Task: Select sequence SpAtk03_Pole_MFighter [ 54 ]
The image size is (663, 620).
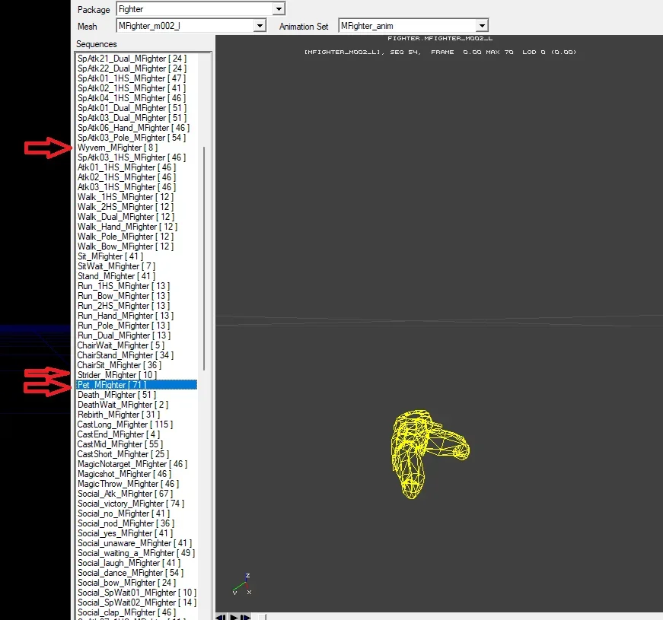Action: point(132,138)
